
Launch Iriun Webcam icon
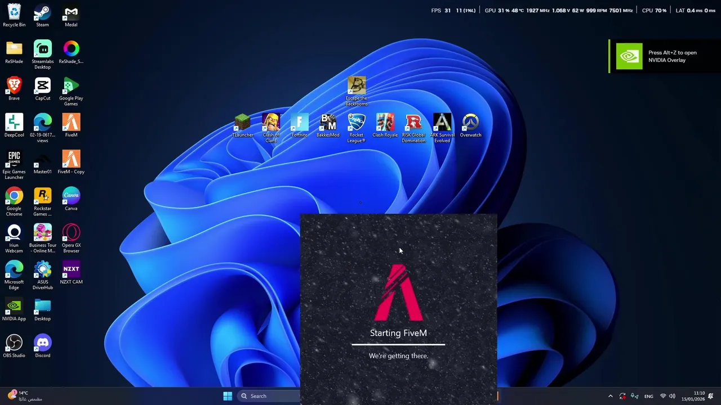click(14, 238)
